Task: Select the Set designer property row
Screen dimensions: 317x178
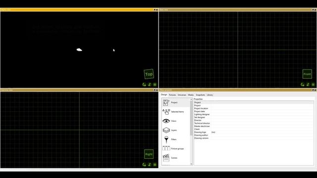Action: coord(254,117)
